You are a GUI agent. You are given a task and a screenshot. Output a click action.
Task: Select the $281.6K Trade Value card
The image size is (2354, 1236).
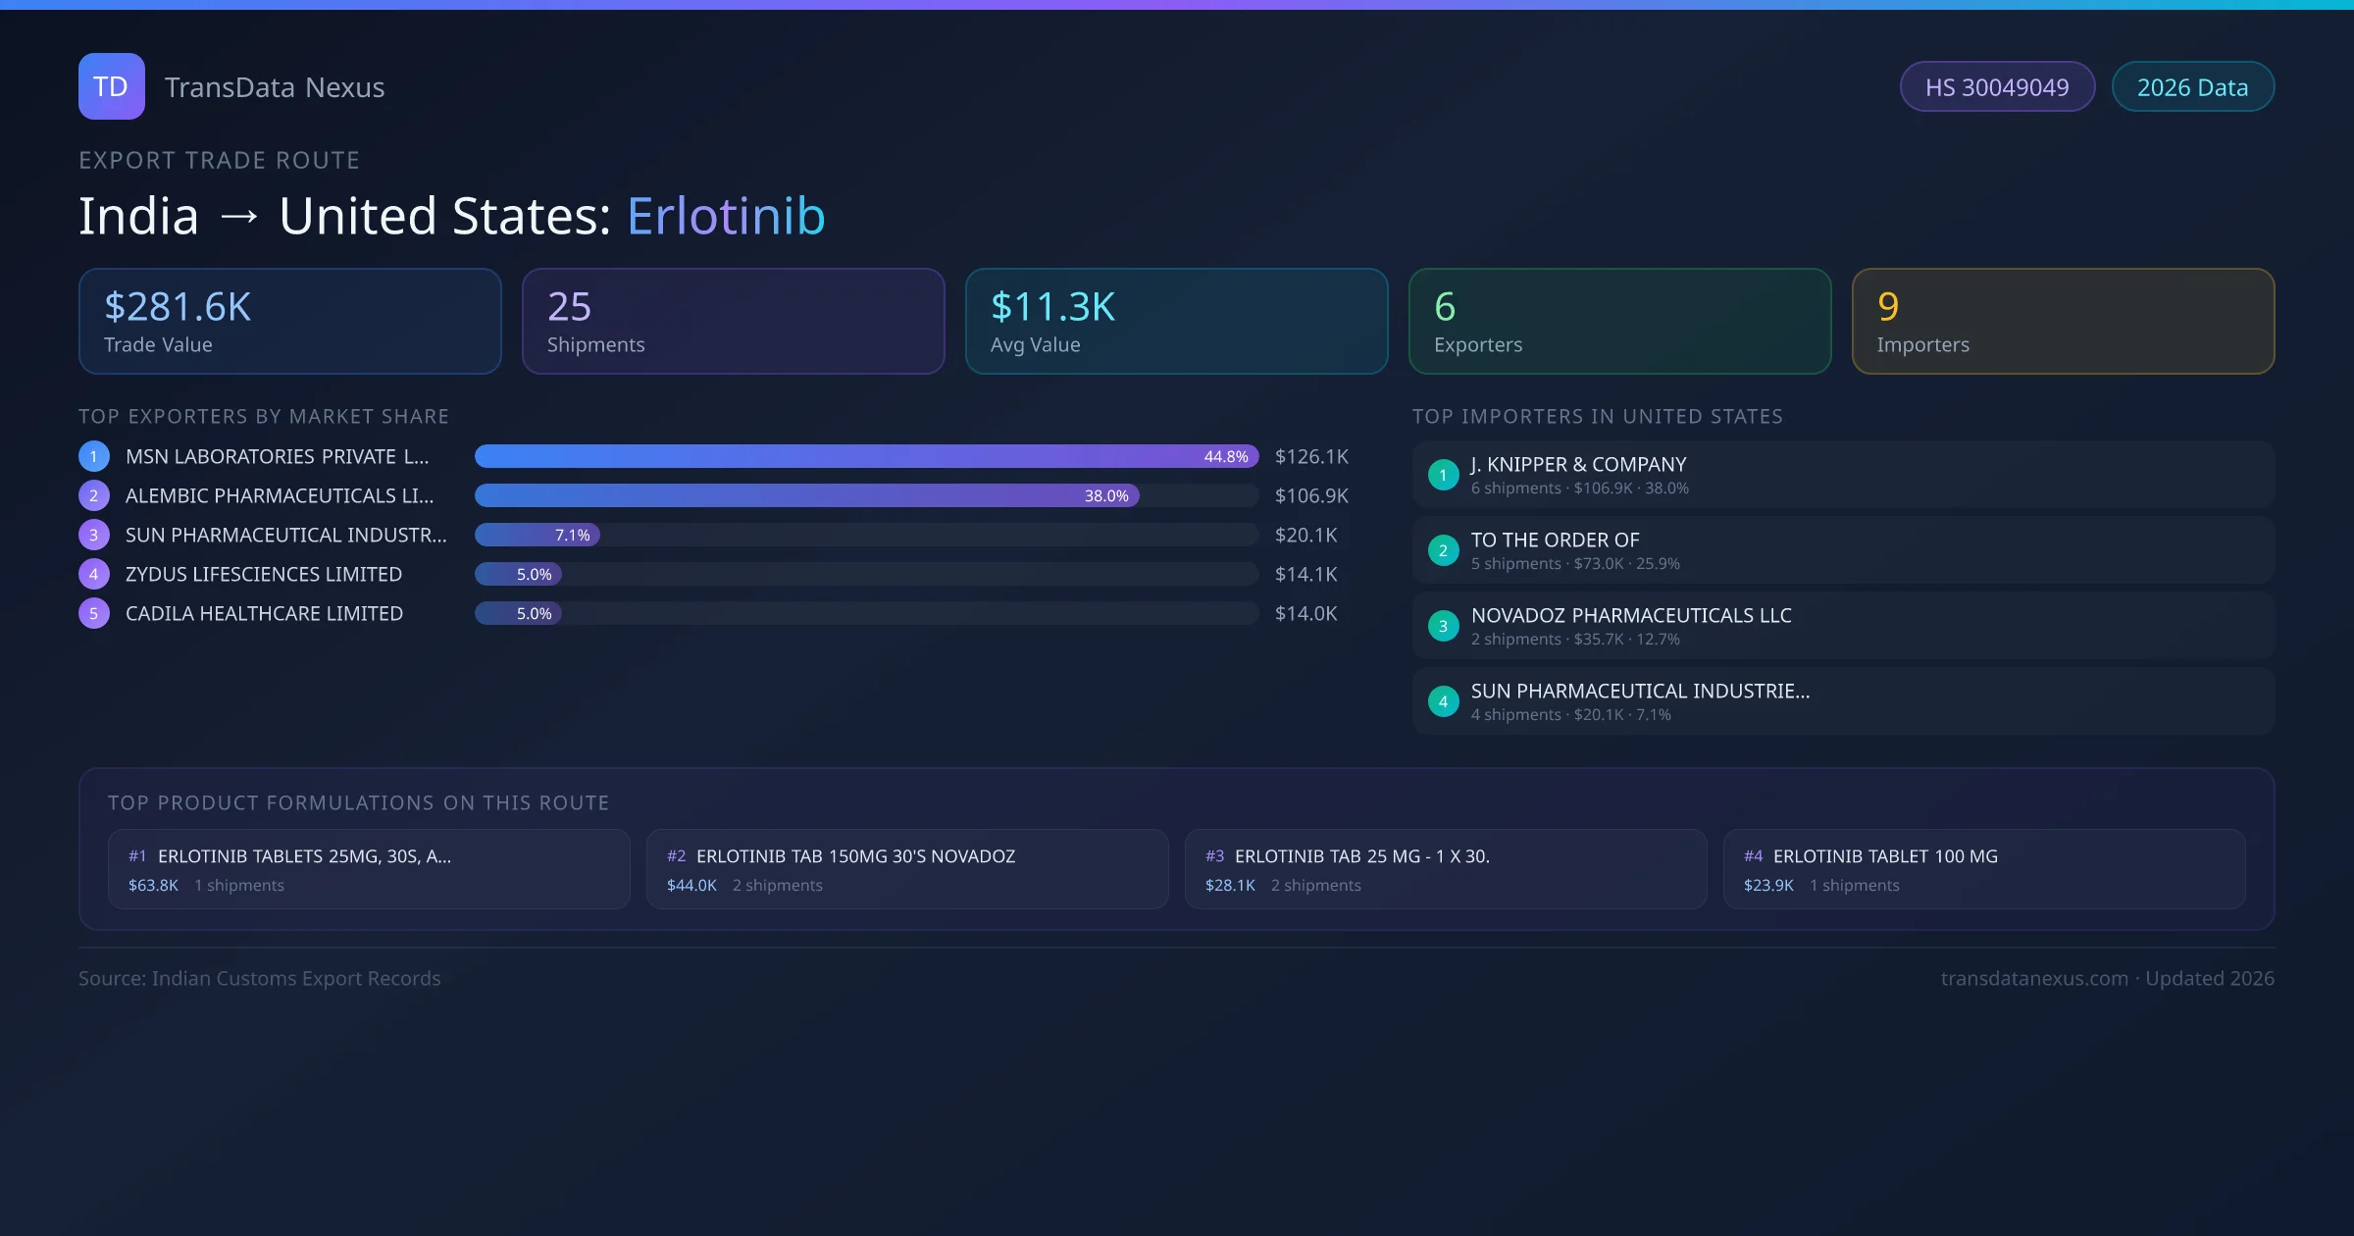pos(289,322)
